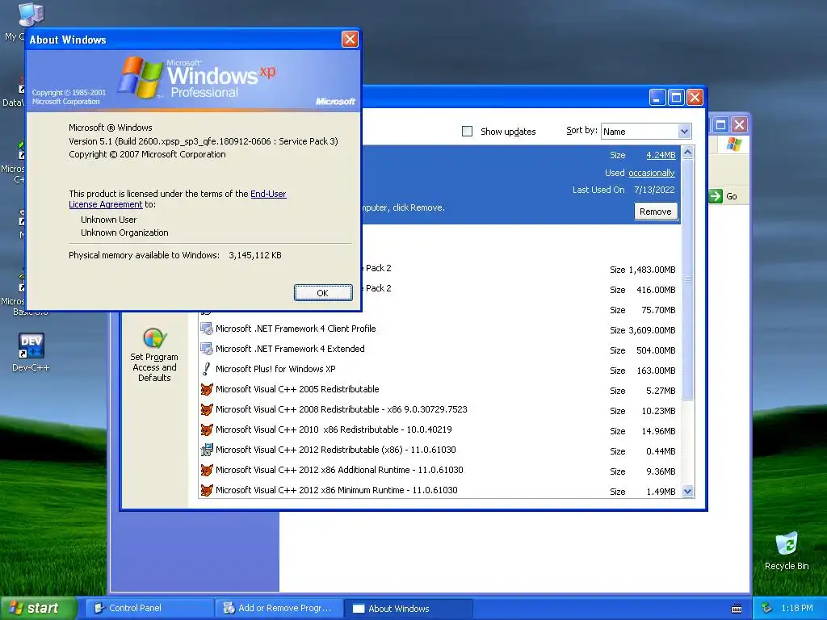Select Microsoft .NET Framework 4 Extended text
The image size is (827, 620).
(x=290, y=349)
